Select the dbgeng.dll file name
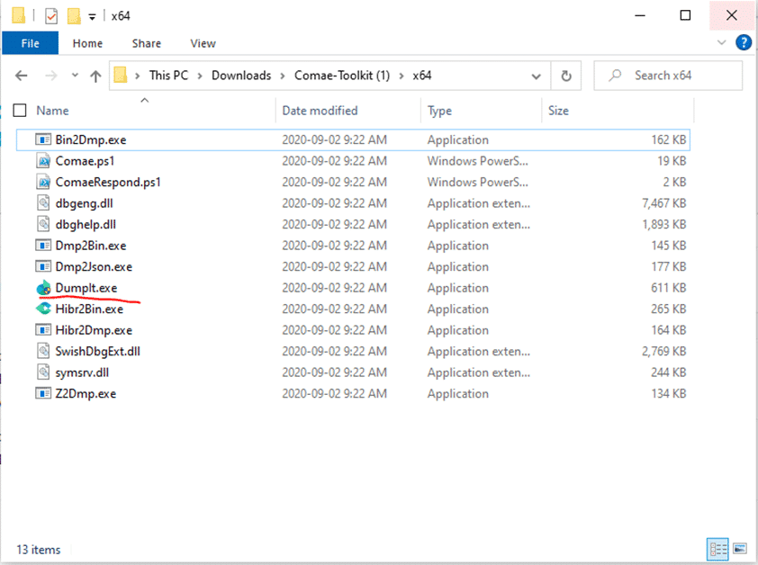 tap(84, 203)
